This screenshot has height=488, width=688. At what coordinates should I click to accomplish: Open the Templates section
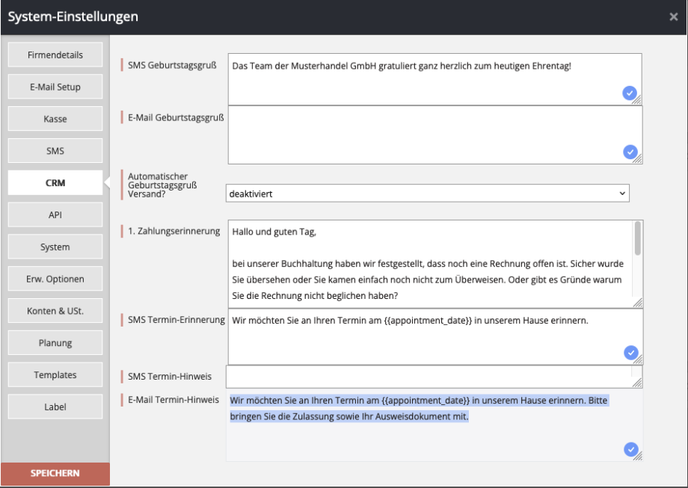tap(55, 375)
